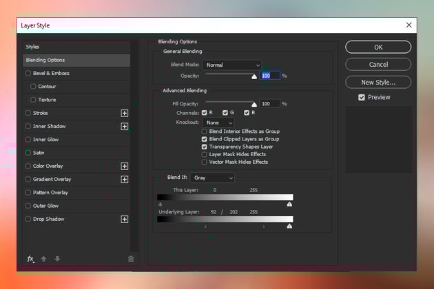Toggle the R channel checkbox

click(205, 113)
